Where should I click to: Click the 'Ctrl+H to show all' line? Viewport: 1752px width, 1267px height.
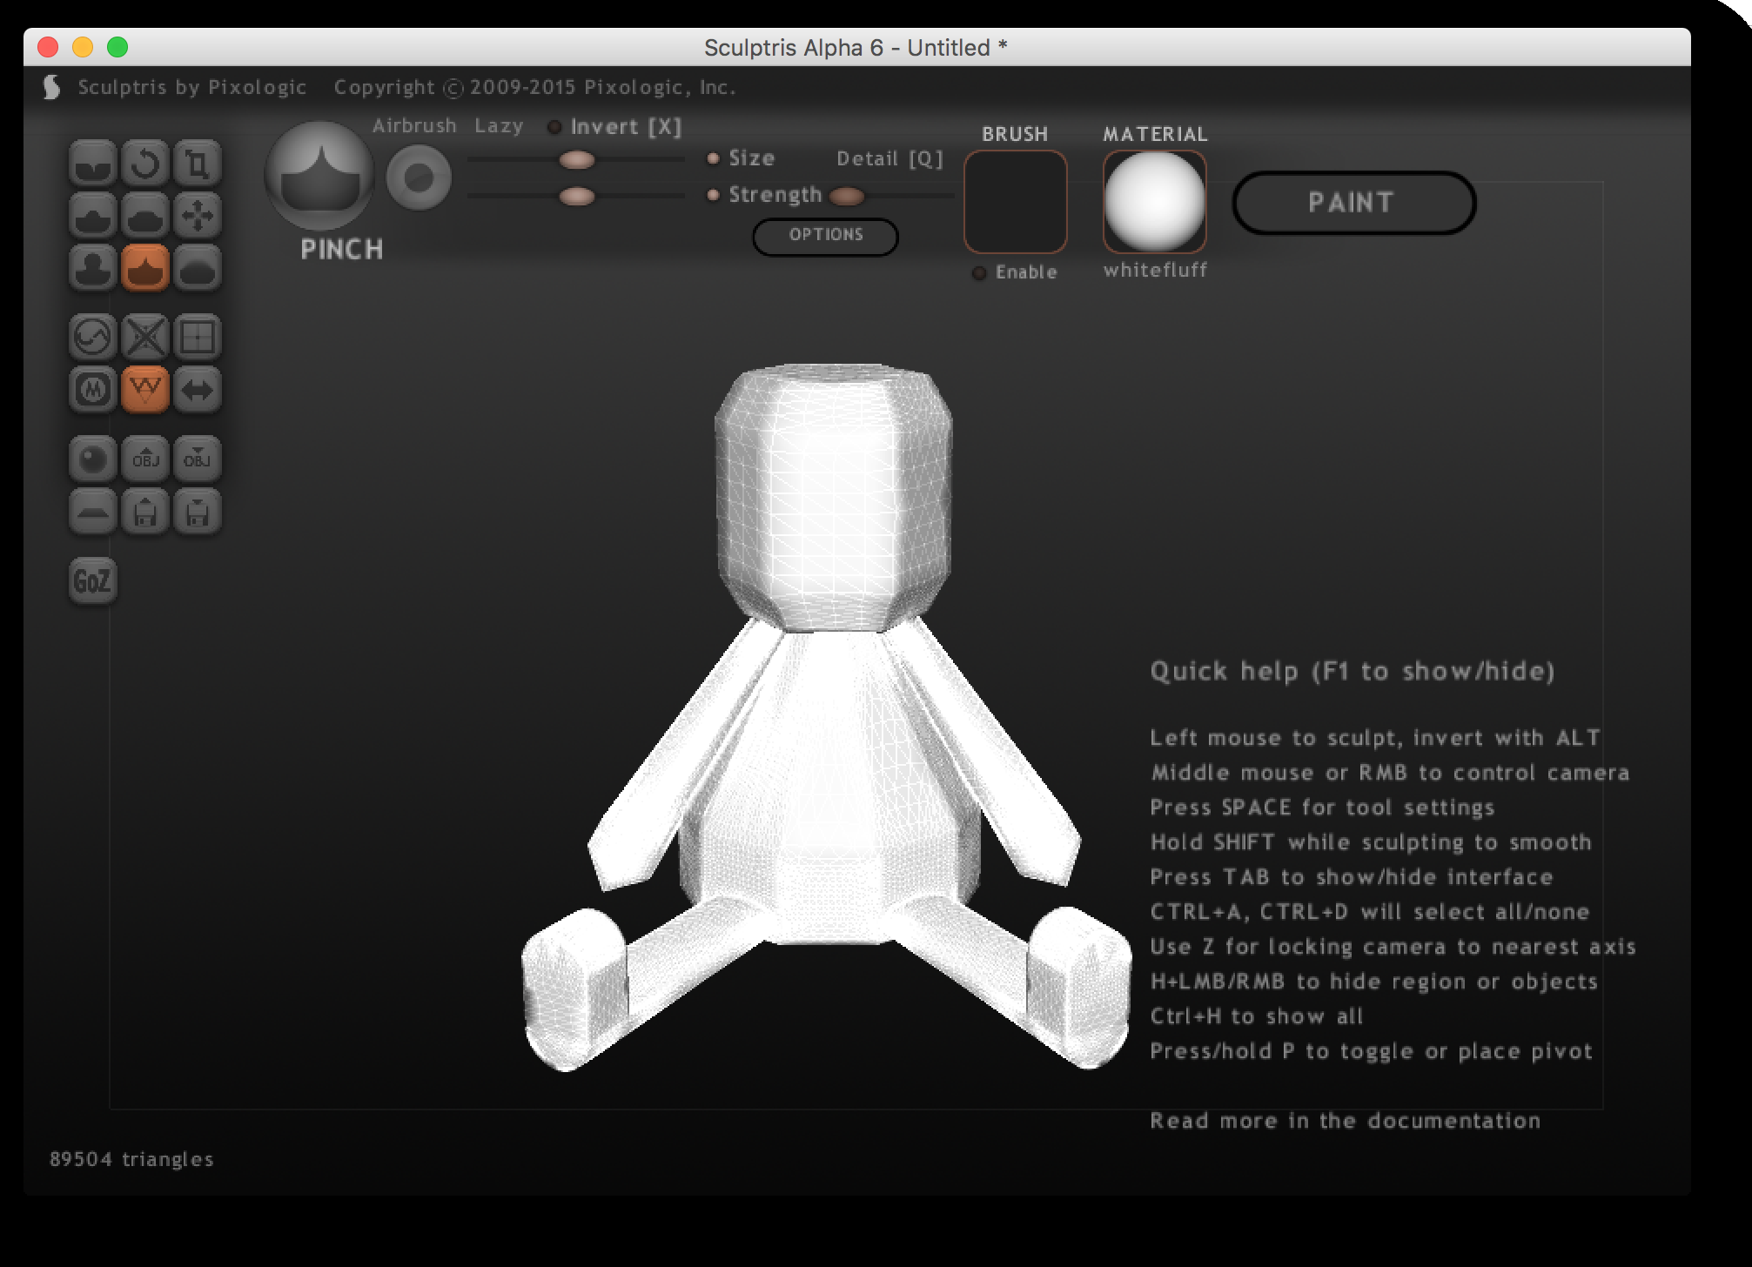[x=1257, y=1016]
